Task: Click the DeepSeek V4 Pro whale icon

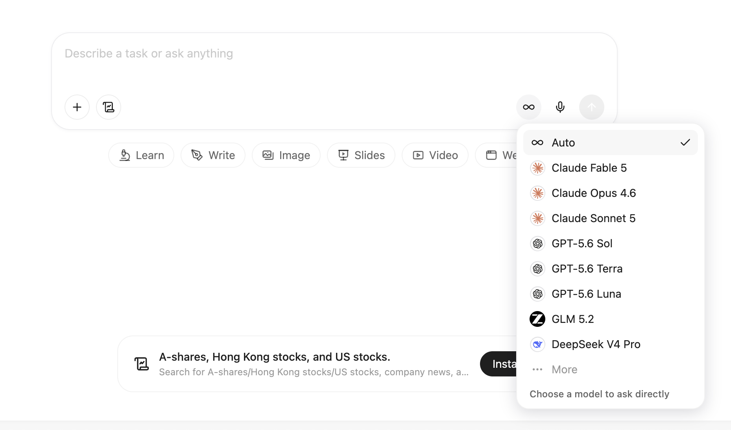Action: coord(537,344)
